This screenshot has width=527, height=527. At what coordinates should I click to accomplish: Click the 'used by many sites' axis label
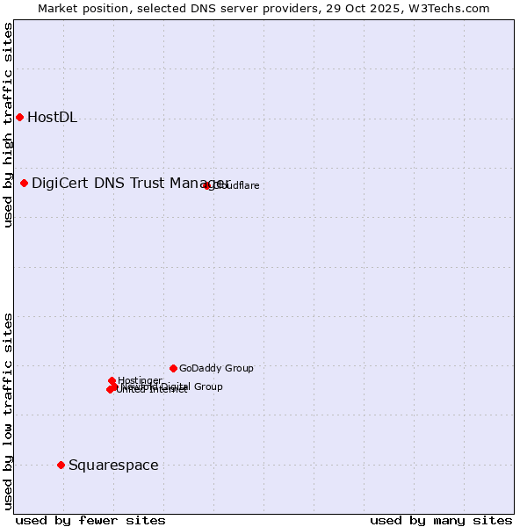441,520
